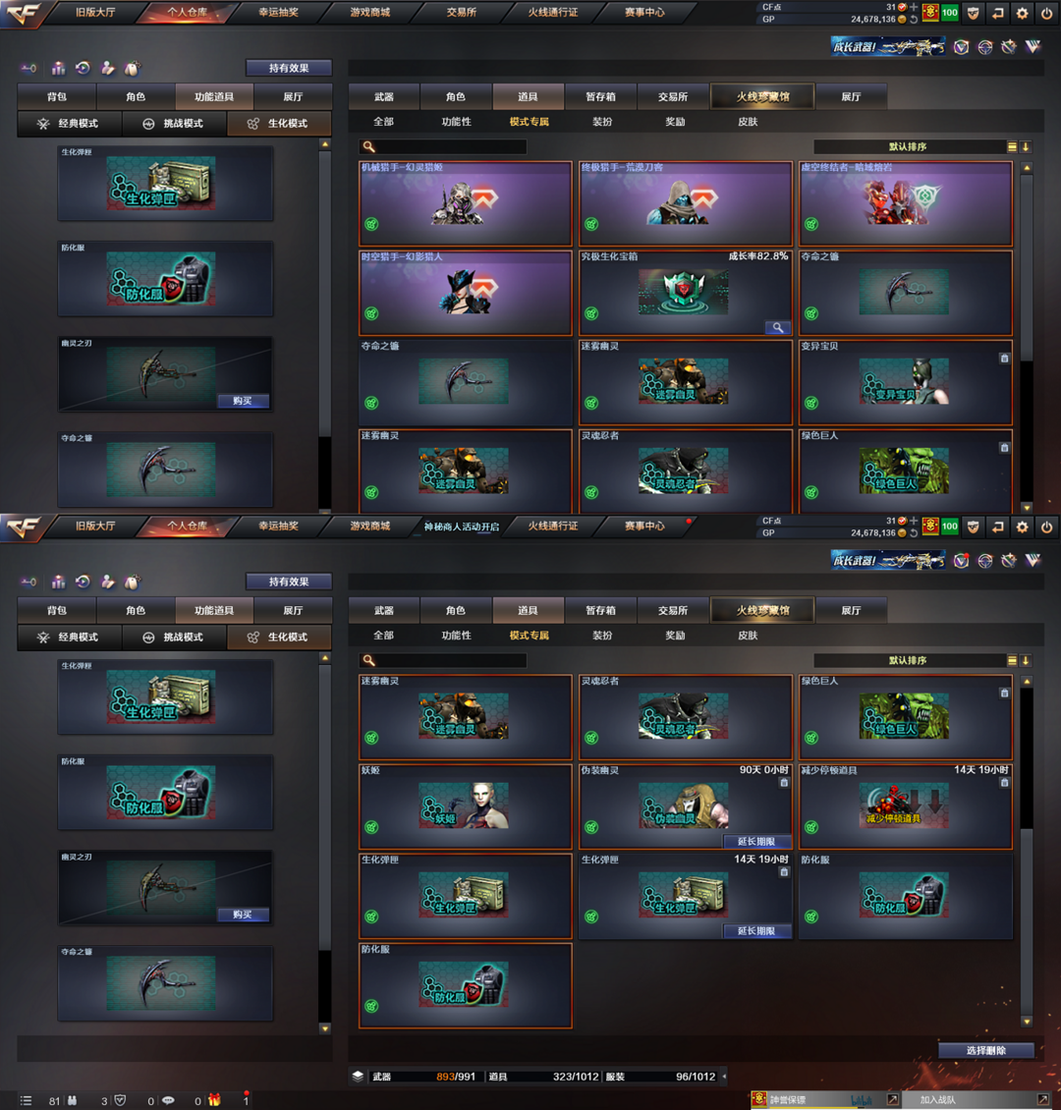Click the 成长率82.8% text on 究极生化宝箱

click(758, 256)
